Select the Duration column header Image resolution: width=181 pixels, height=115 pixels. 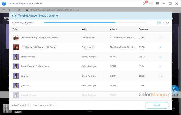tap(143, 29)
